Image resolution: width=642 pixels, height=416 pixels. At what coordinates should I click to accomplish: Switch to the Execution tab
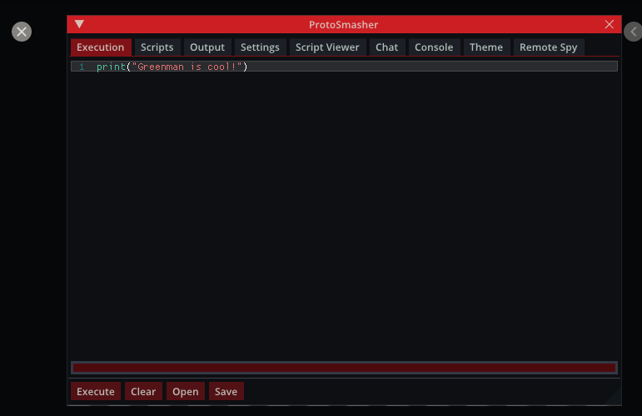[101, 47]
